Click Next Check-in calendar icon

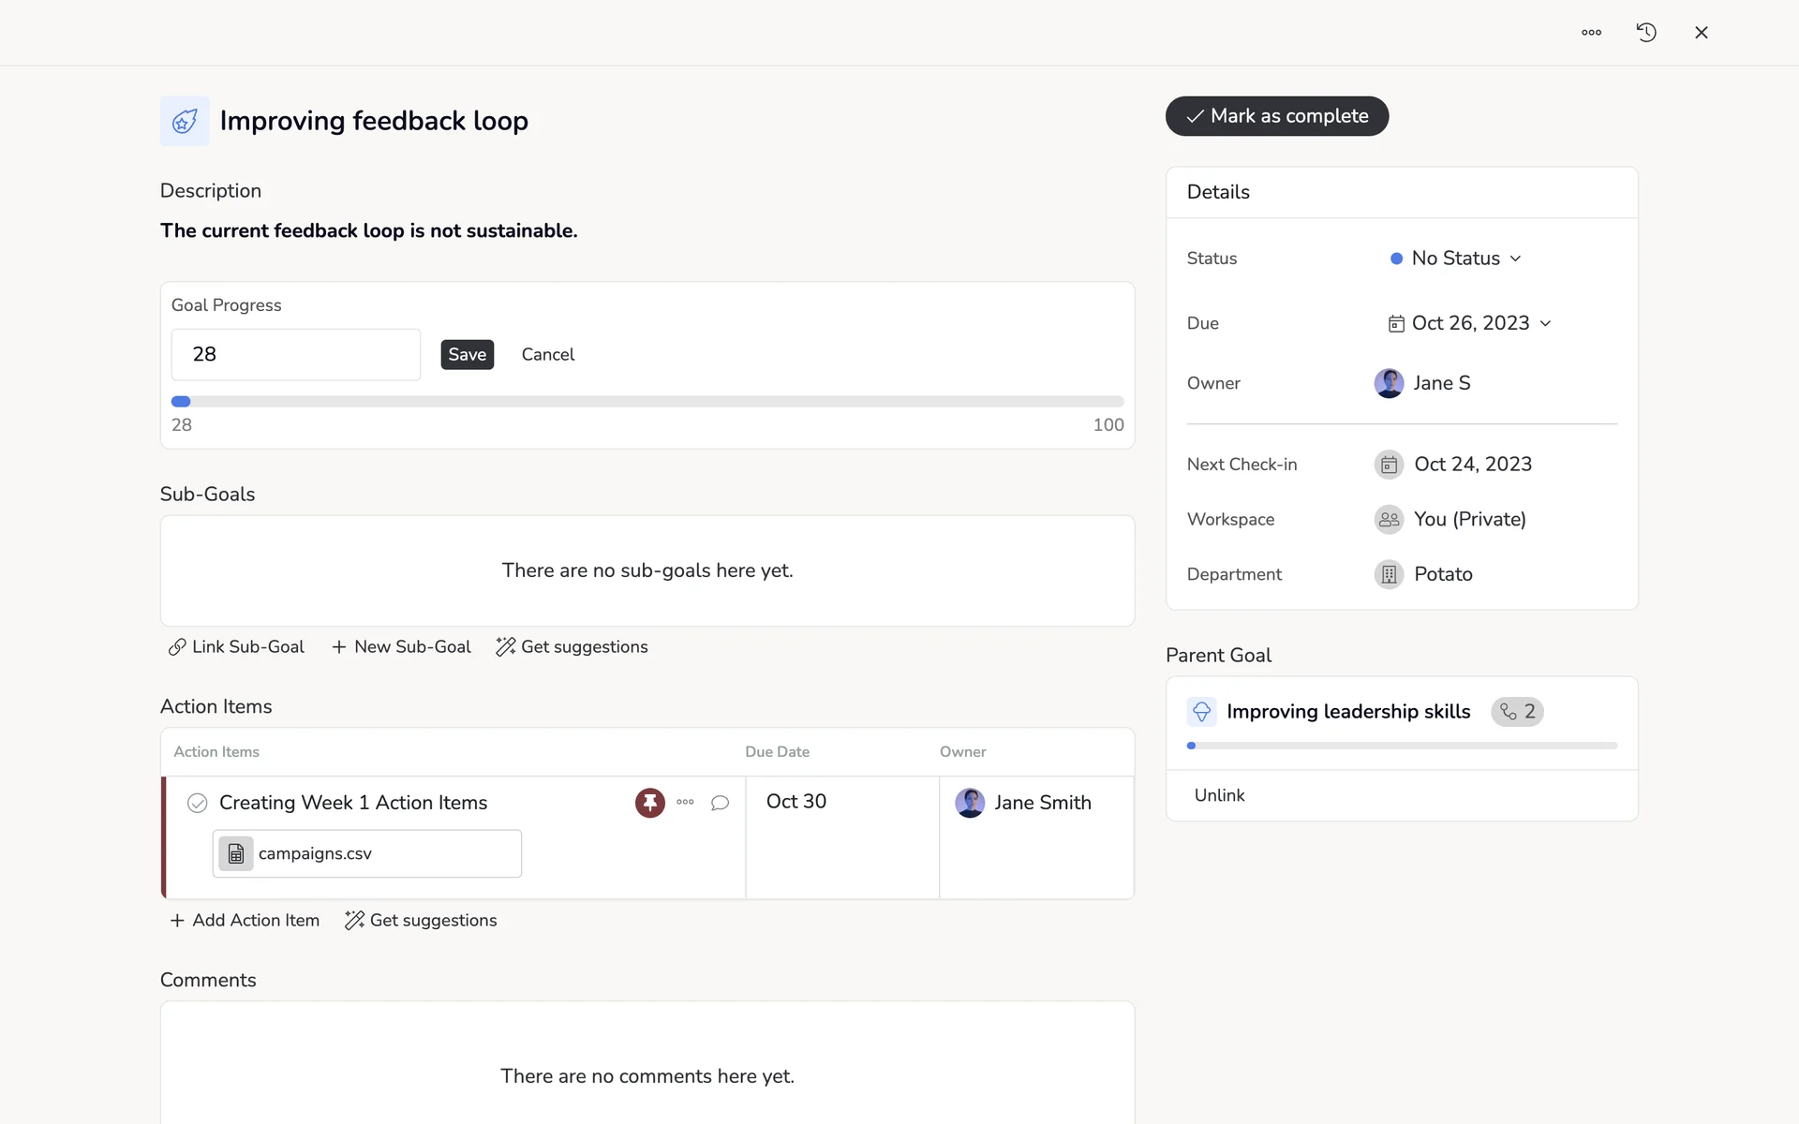click(1389, 465)
